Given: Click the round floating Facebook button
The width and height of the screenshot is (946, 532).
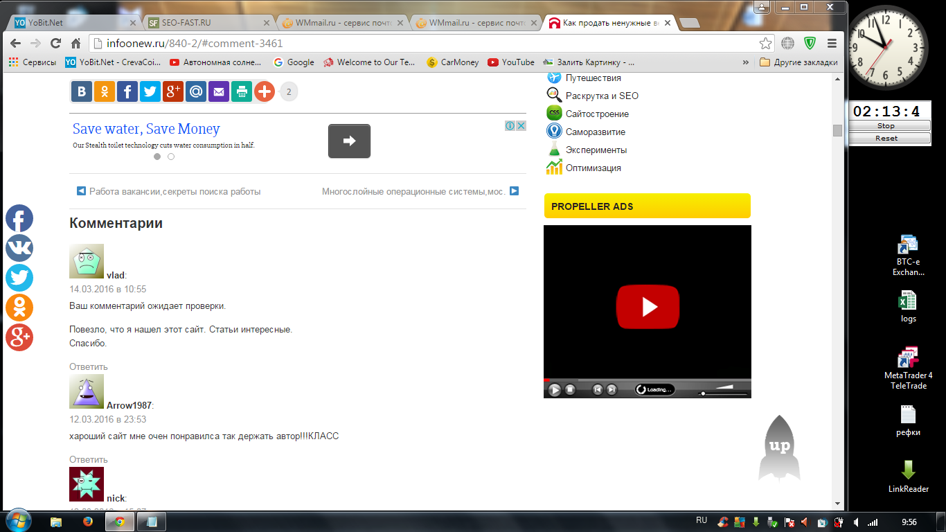Looking at the screenshot, I should 19,219.
